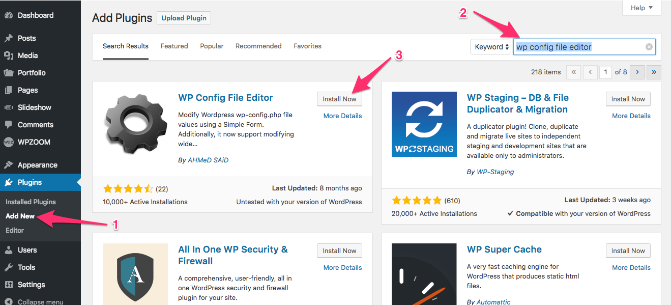
Task: Open author Automattic link
Action: [493, 302]
